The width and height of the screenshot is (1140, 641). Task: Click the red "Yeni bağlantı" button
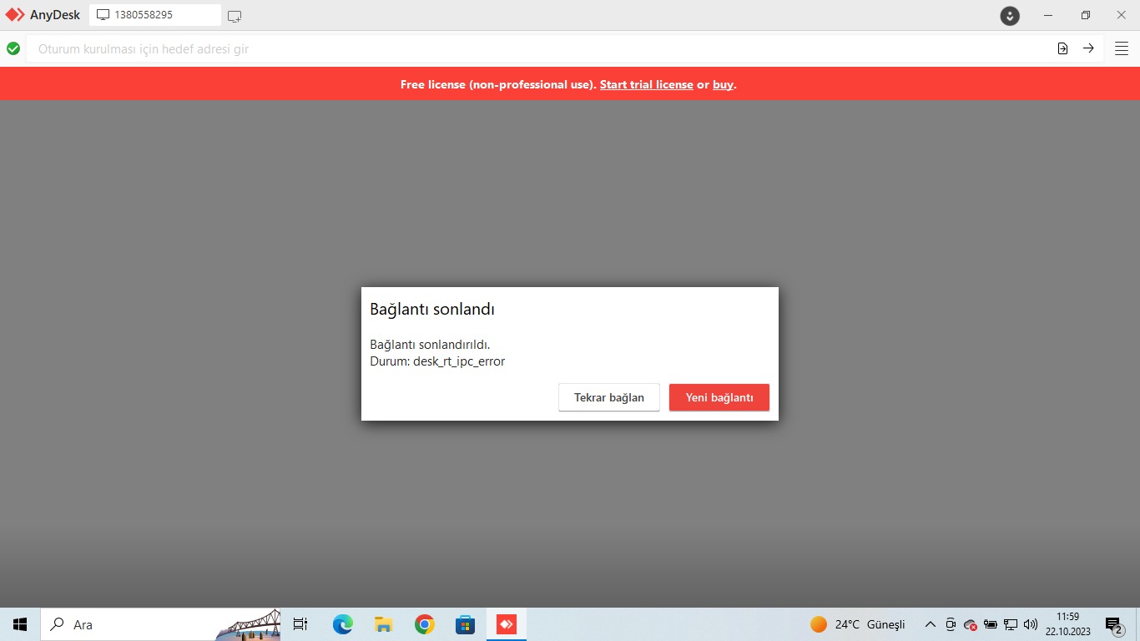(x=719, y=397)
